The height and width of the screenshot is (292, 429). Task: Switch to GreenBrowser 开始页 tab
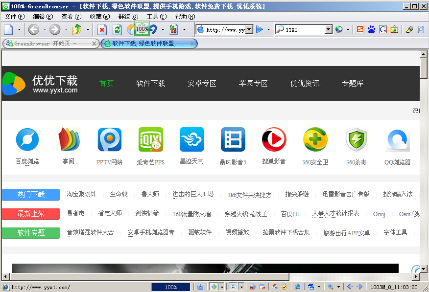tap(50, 44)
